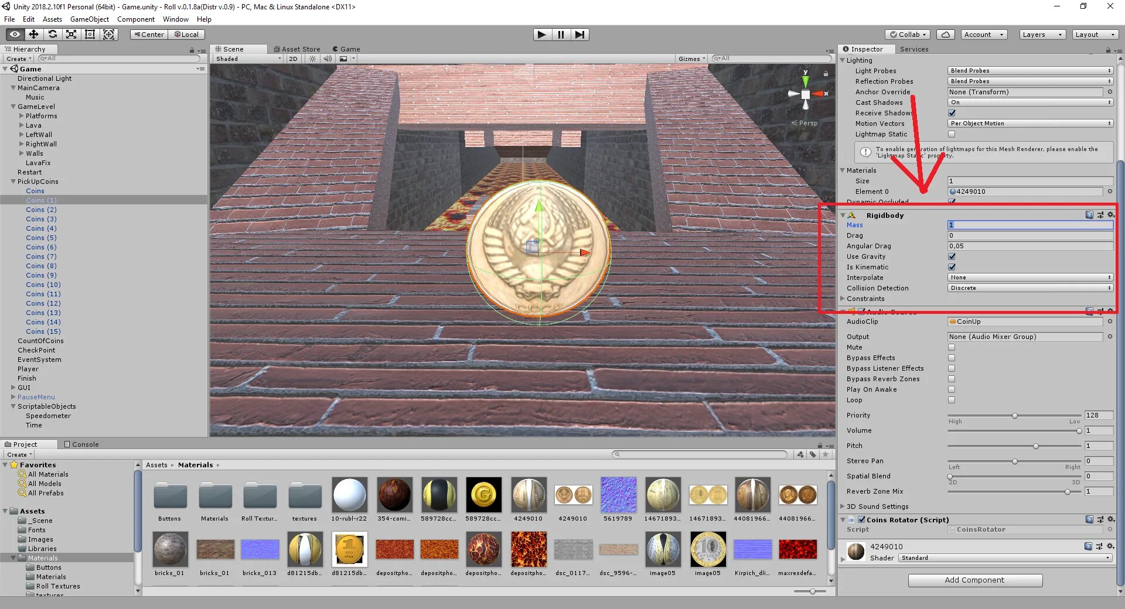Viewport: 1125px width, 609px height.
Task: Toggle 2D scene view mode
Action: (294, 59)
